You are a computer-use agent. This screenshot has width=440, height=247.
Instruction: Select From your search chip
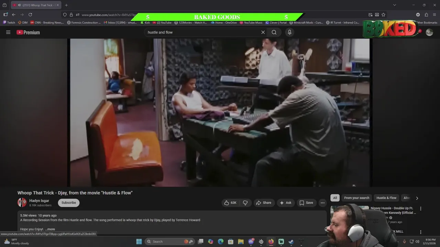tap(356, 198)
